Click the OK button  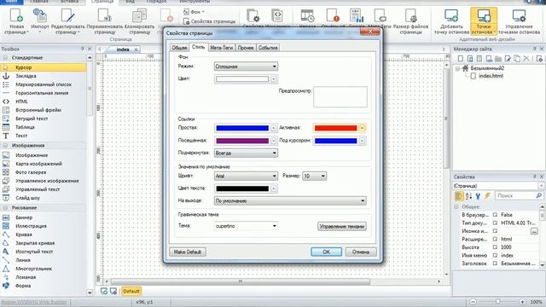326,252
